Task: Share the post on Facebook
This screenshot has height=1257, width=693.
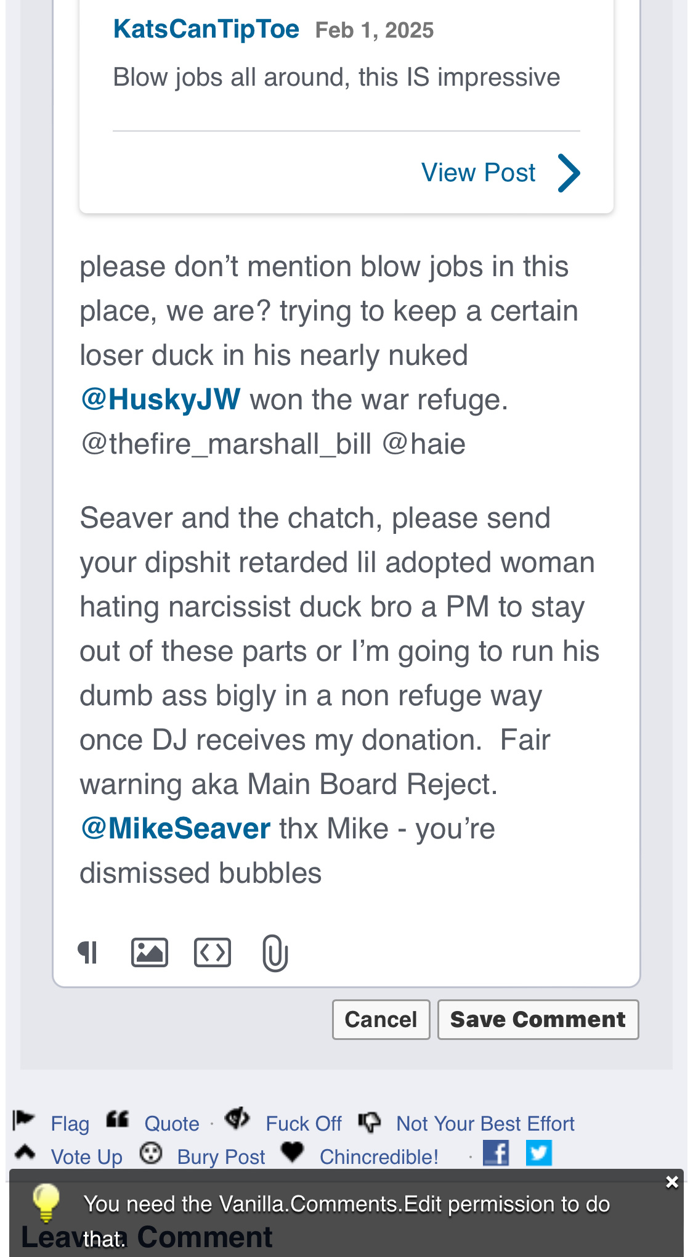Action: coord(496,1153)
